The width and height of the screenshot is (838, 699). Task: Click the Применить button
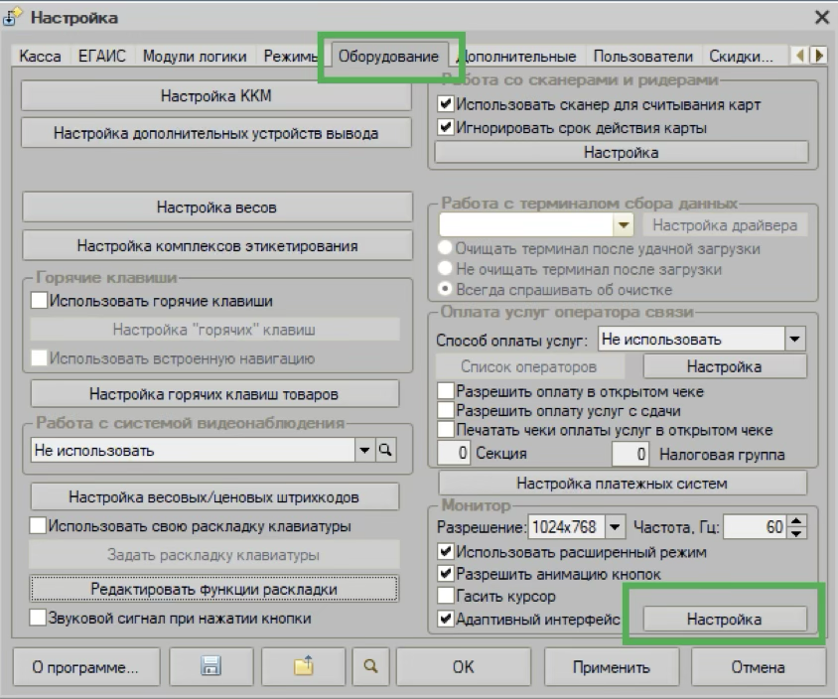point(612,666)
